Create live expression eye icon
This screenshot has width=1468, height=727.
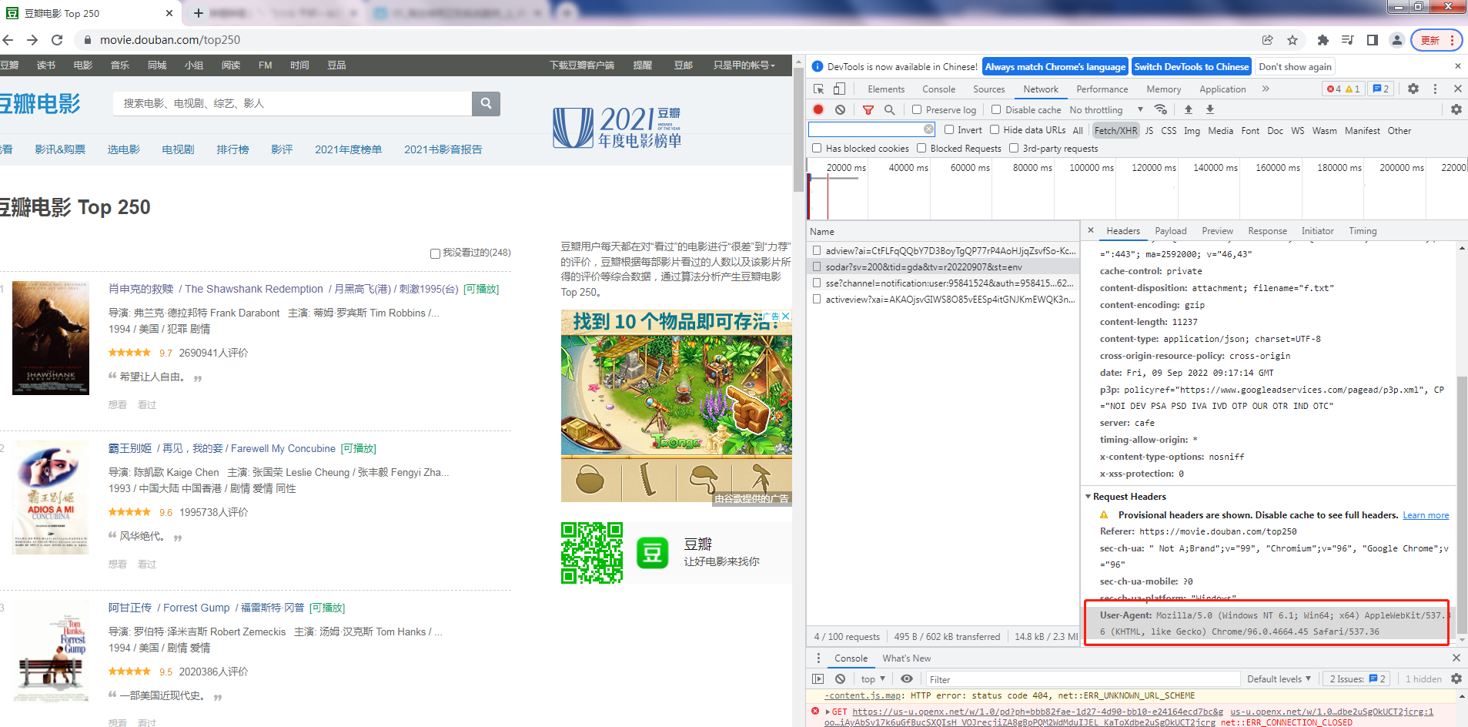[x=907, y=679]
